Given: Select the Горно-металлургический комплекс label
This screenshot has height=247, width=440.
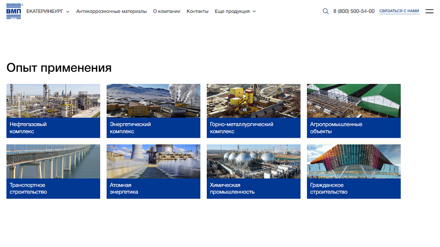Looking at the screenshot, I should click(242, 128).
